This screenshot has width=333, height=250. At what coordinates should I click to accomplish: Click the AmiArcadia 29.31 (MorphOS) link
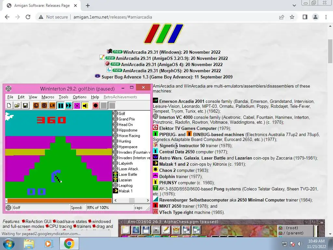tap(172, 71)
